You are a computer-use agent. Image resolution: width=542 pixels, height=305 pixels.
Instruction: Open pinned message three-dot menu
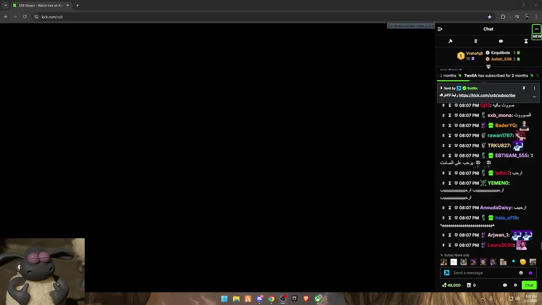(x=534, y=88)
